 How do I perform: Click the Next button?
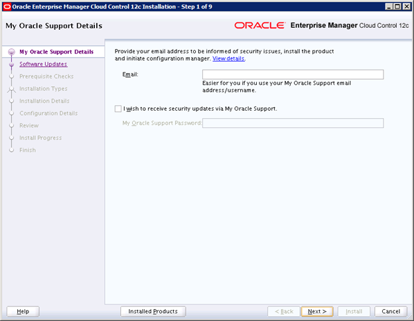pos(317,312)
